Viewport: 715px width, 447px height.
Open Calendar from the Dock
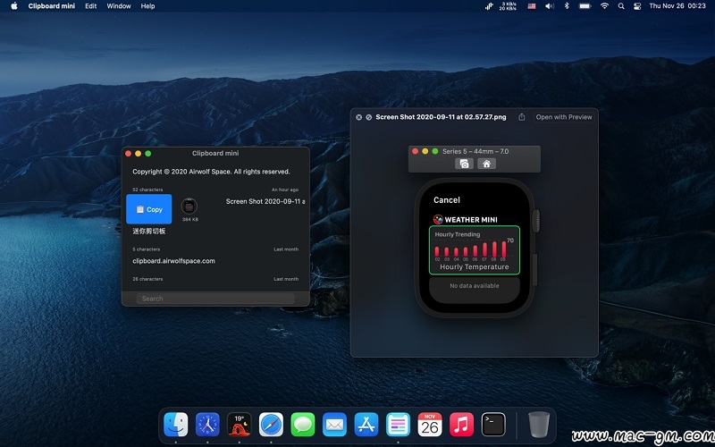tap(430, 425)
